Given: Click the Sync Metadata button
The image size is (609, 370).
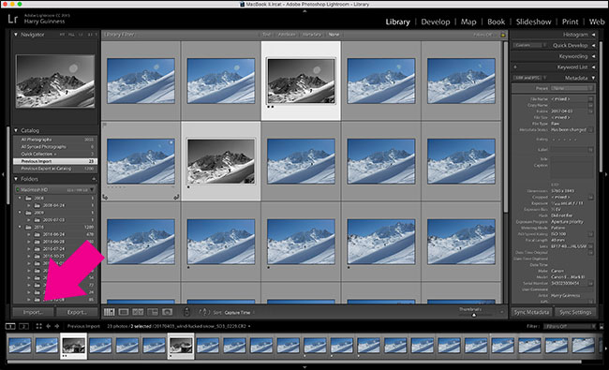Looking at the screenshot, I should click(531, 312).
